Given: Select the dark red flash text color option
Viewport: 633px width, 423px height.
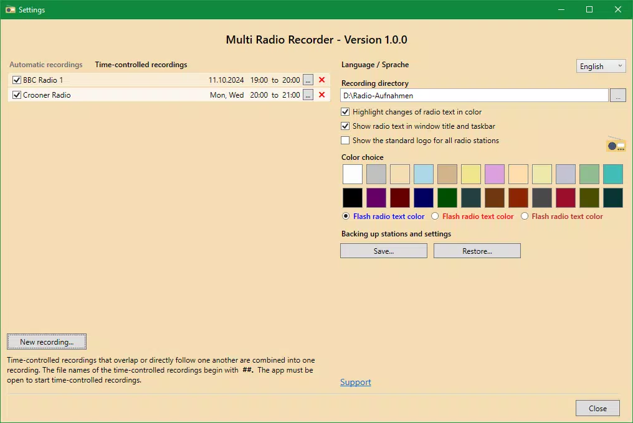Looking at the screenshot, I should point(525,216).
